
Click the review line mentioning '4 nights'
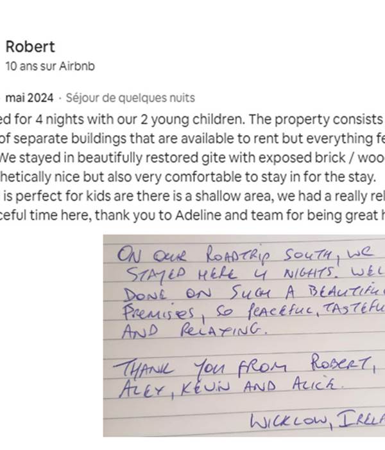point(193,120)
